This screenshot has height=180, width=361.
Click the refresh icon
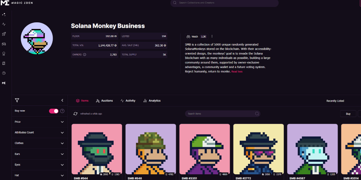tap(75, 114)
